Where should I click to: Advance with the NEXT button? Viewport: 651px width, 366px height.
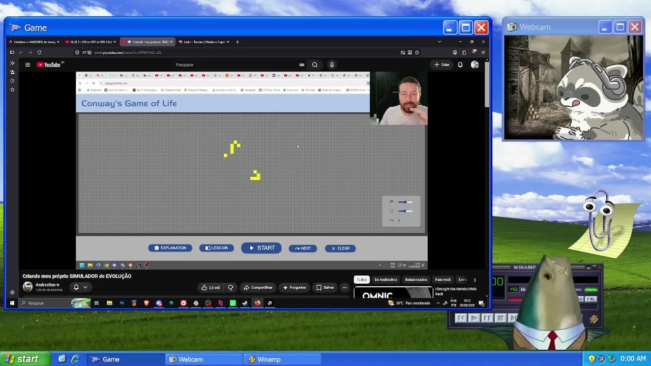303,248
